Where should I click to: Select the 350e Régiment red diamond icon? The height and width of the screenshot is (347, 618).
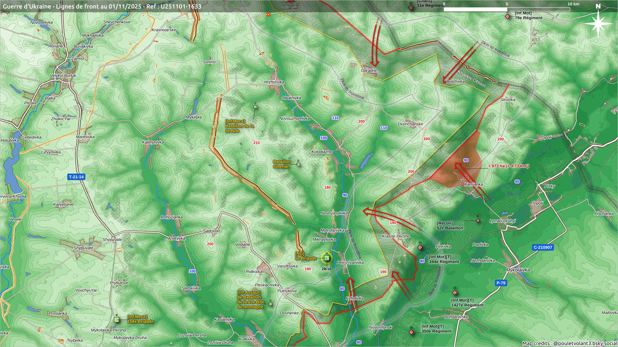click(x=411, y=332)
